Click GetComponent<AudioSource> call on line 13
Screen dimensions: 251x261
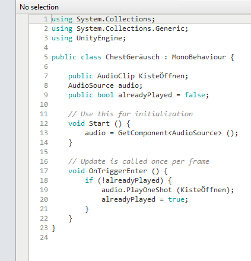click(170, 133)
